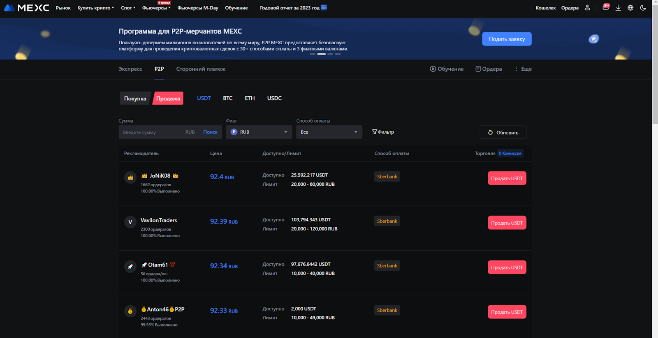Screen dimensions: 658x338
Task: Open the user profile icon
Action: pos(587,8)
